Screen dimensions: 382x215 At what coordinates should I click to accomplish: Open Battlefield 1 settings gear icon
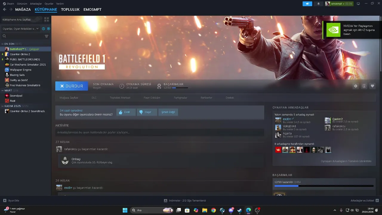[356, 86]
